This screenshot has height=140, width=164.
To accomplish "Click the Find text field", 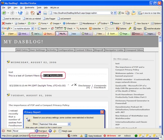I will 23,131.
